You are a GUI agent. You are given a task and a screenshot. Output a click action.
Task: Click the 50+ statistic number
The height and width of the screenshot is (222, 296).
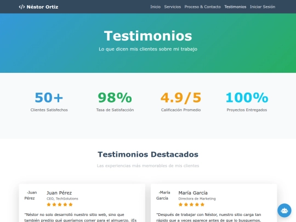tap(49, 98)
